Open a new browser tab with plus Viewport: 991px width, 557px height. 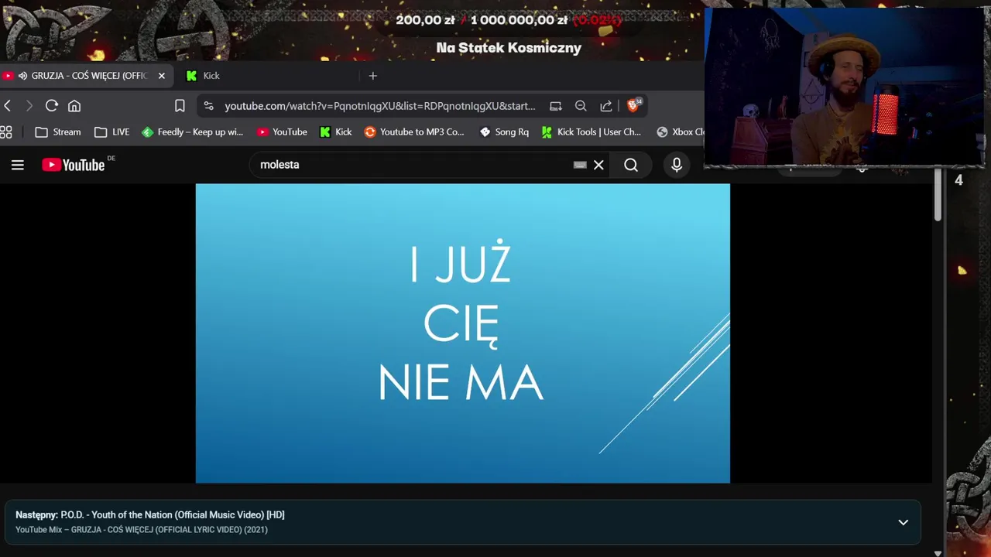[372, 76]
